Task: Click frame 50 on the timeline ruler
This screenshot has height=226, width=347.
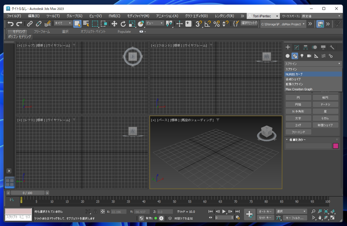Action: click(x=174, y=201)
